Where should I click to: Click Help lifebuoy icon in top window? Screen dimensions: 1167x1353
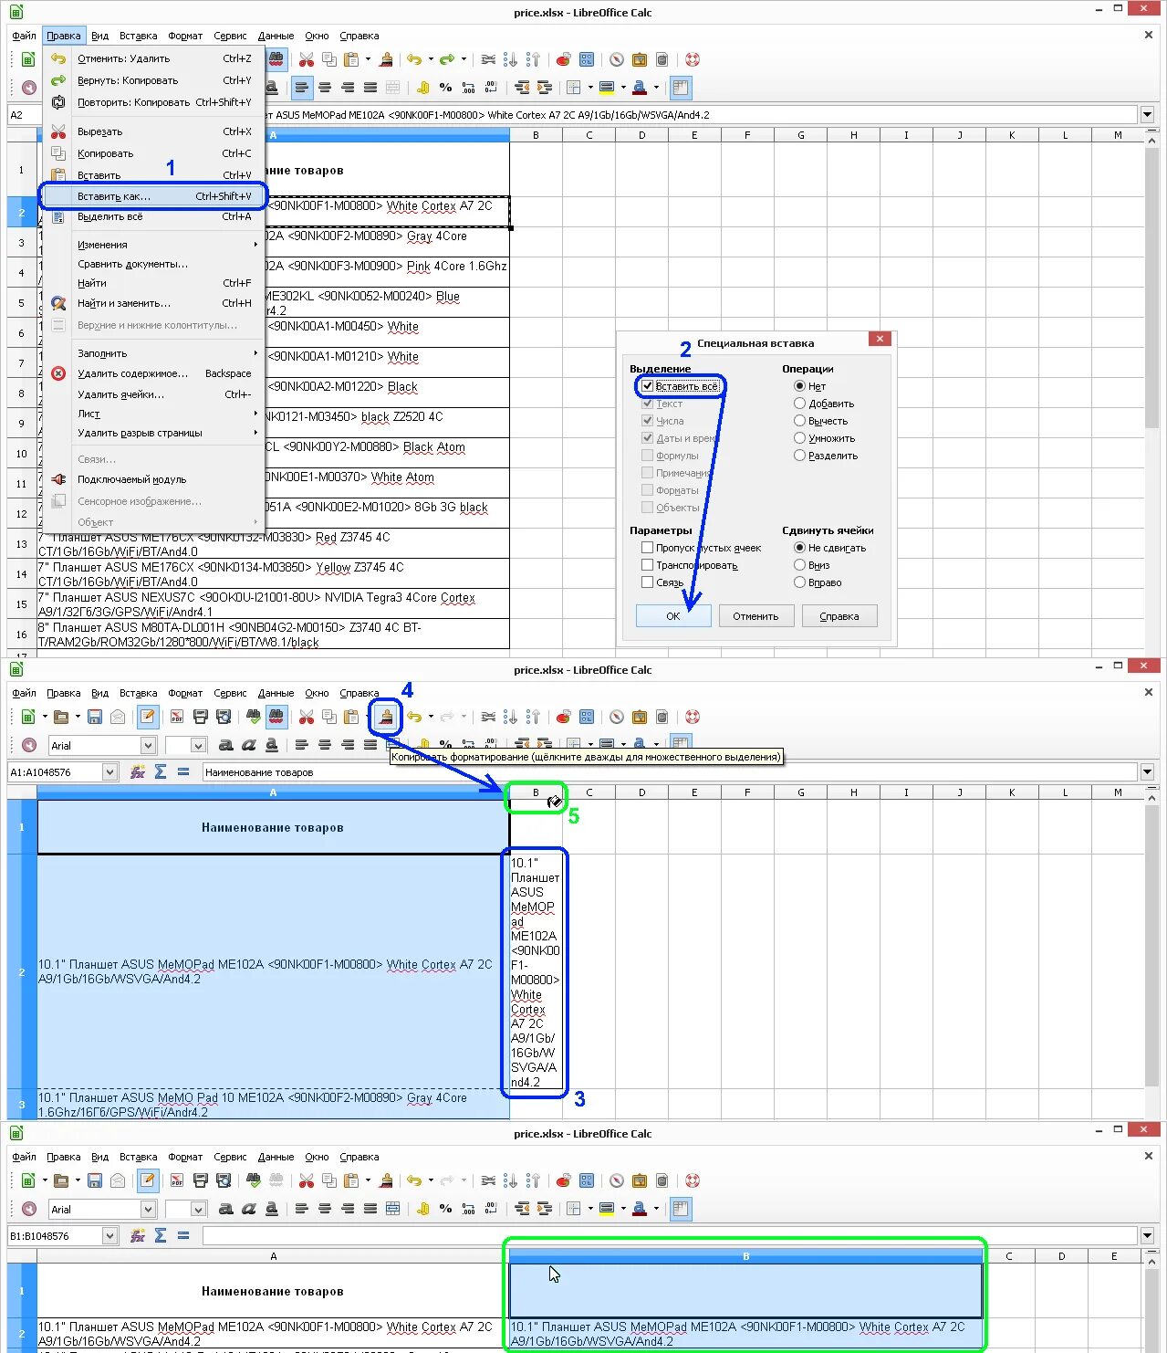point(693,60)
